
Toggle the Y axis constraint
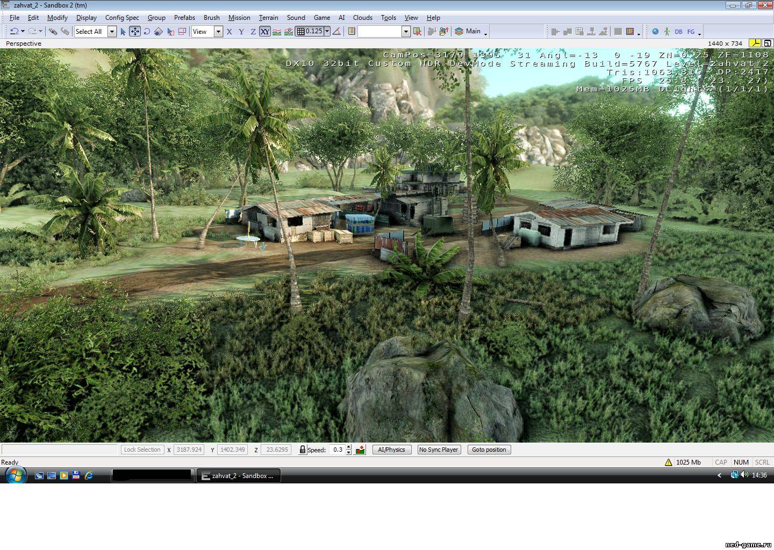[241, 32]
